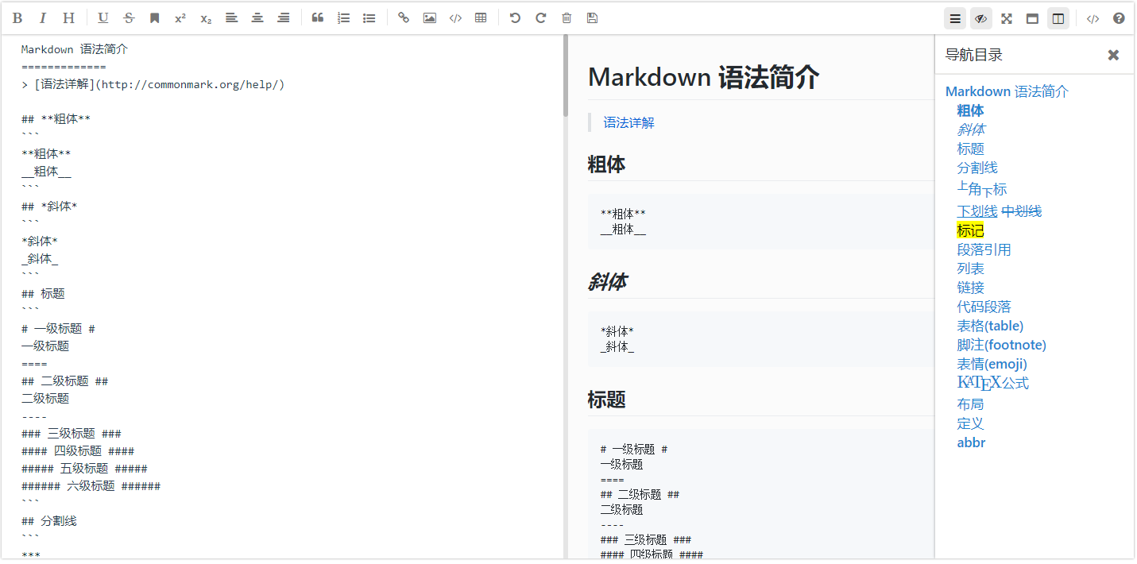Insert a blockquote with the quote icon
This screenshot has width=1137, height=564.
318,18
